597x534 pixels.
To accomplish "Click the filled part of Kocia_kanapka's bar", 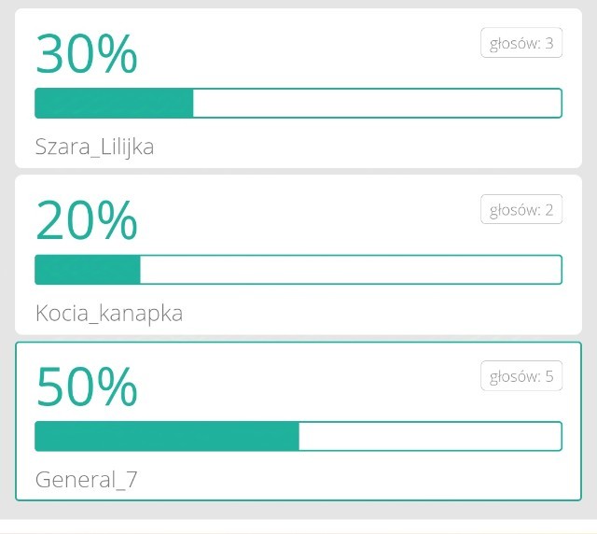I will tap(88, 270).
